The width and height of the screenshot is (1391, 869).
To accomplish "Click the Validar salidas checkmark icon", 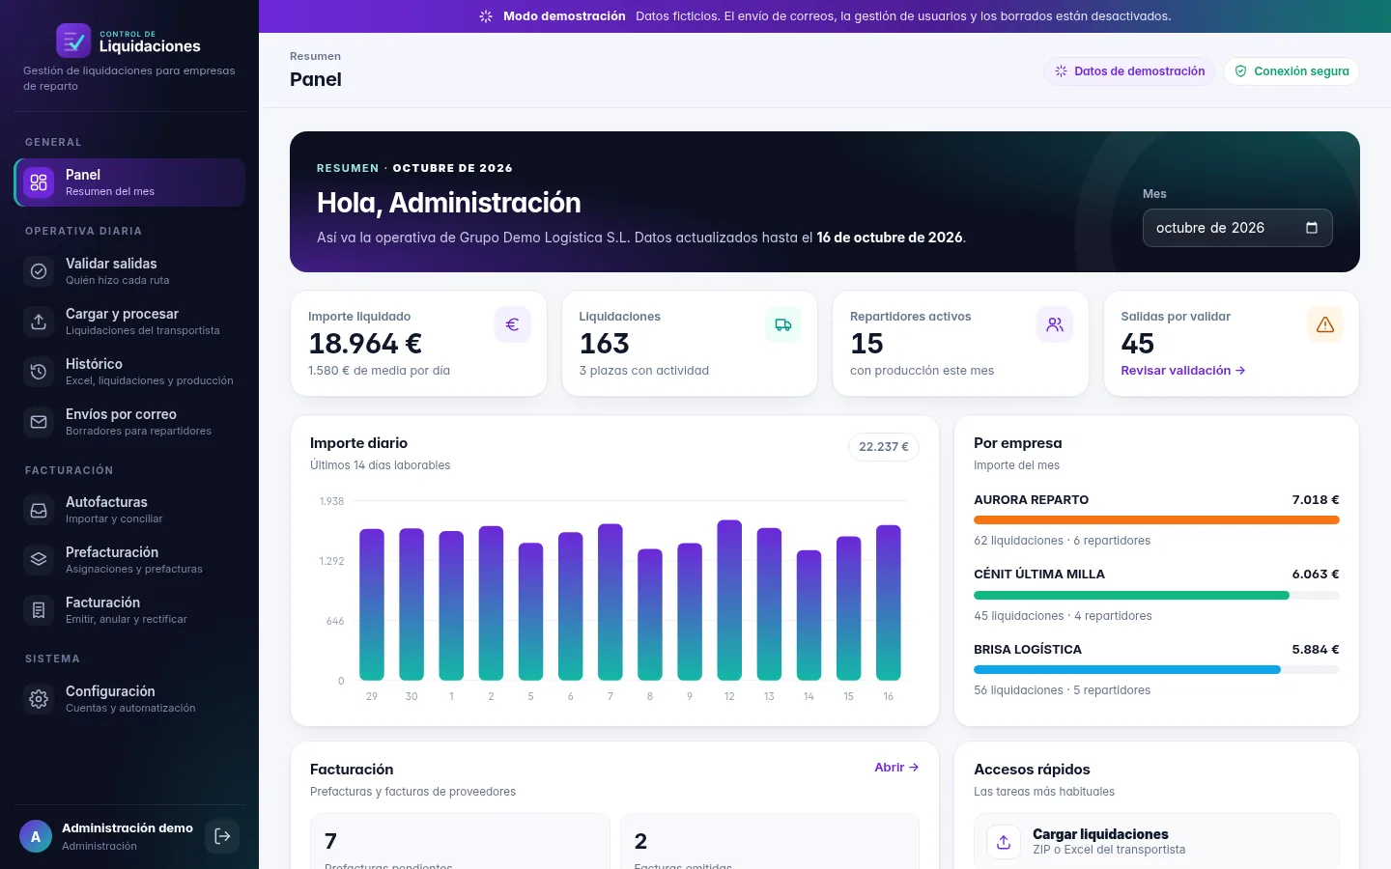I will coord(39,271).
